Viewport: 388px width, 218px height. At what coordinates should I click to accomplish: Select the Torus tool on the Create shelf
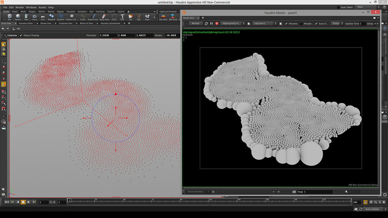point(34,17)
